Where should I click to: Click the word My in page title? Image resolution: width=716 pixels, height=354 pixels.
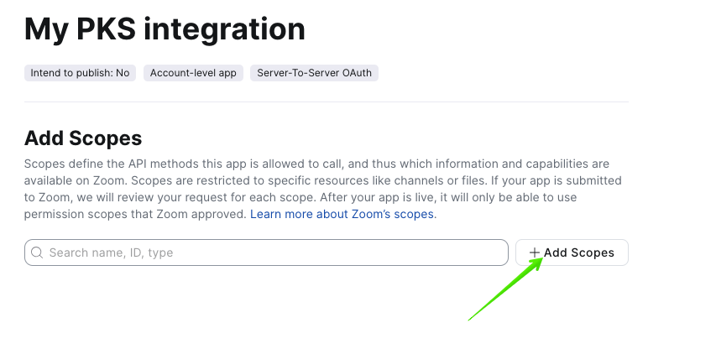(x=43, y=29)
